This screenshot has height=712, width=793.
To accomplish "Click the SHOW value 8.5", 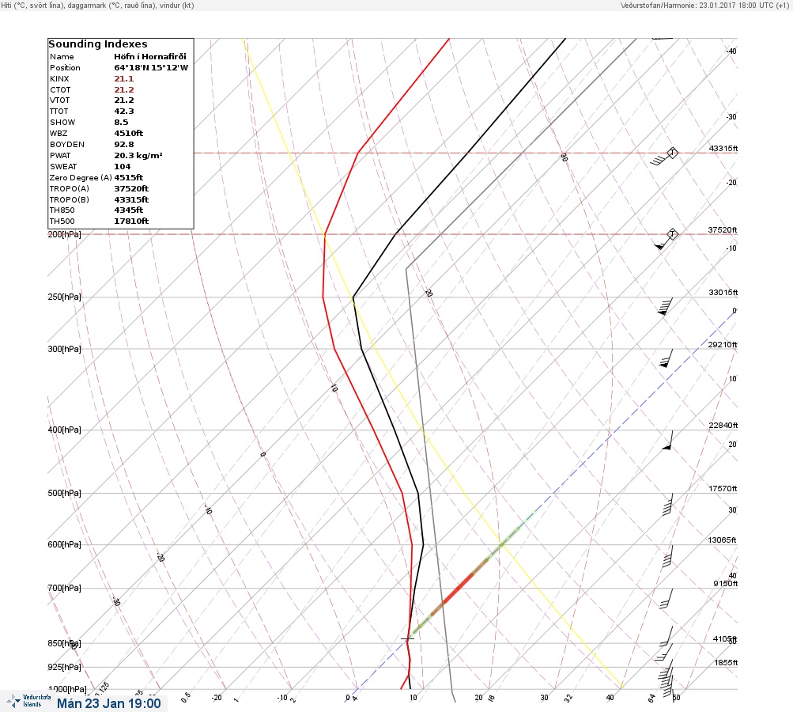I will (x=122, y=123).
